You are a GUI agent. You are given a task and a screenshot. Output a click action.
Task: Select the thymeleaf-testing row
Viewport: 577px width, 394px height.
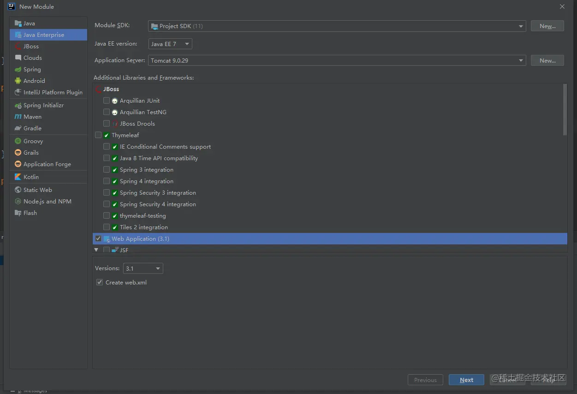pos(330,215)
